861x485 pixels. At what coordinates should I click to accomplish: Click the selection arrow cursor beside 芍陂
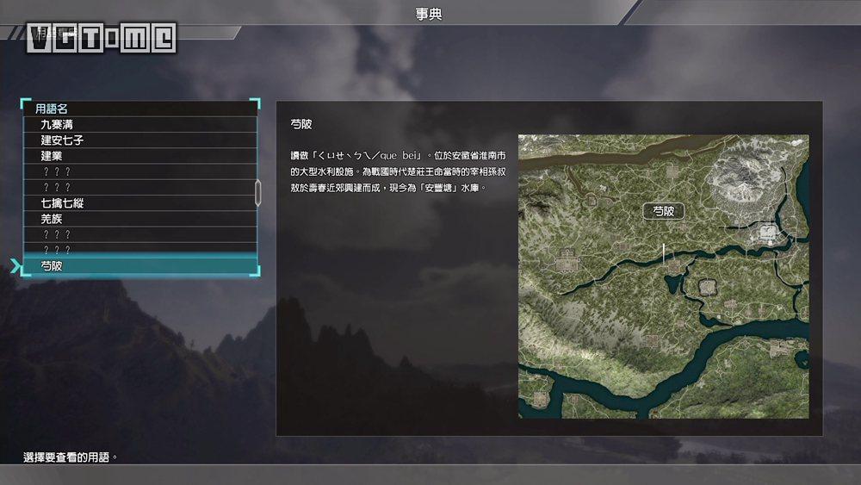pos(15,266)
